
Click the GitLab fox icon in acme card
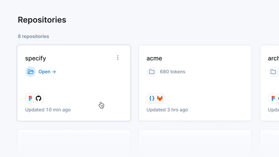[160, 98]
